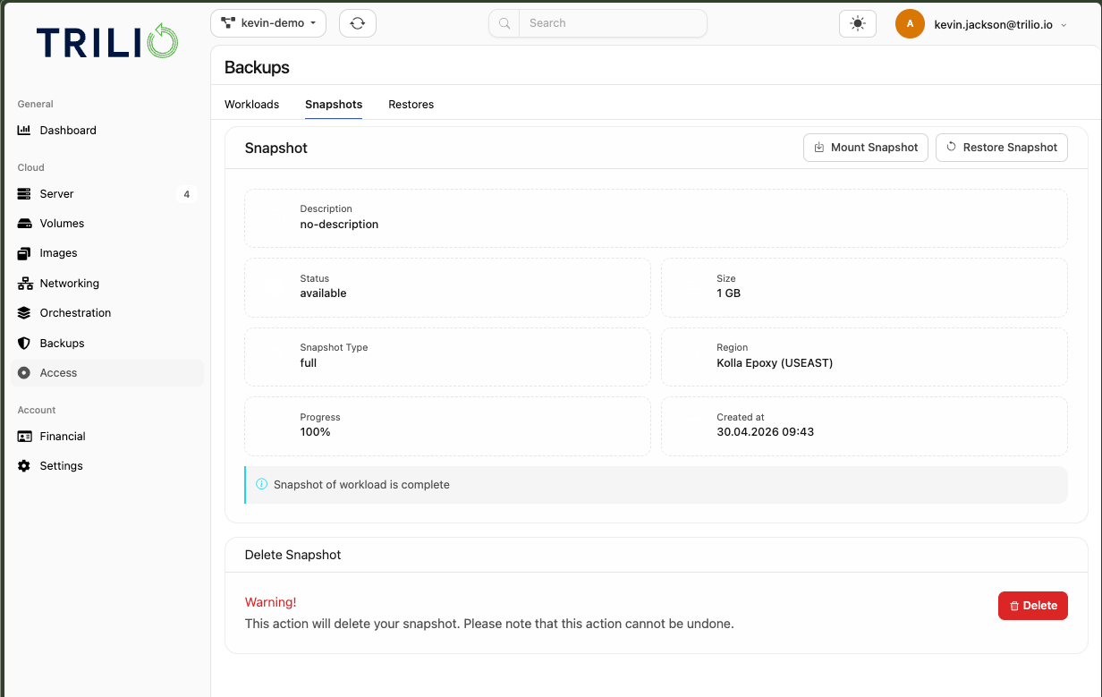Click the refresh icon button
1102x697 pixels.
point(358,23)
